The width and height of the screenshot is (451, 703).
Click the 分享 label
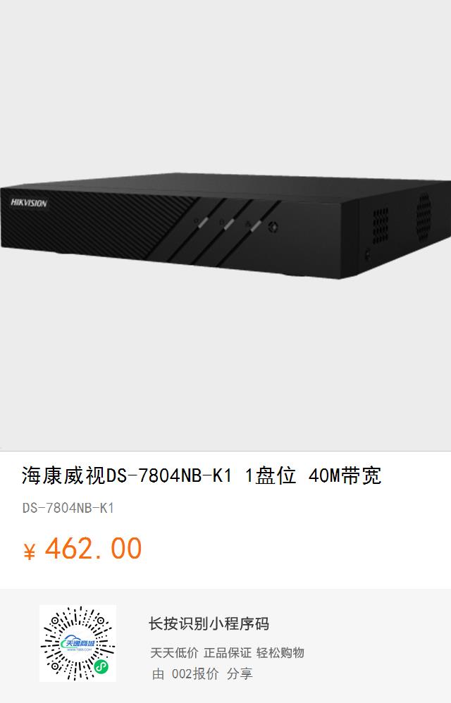click(240, 673)
